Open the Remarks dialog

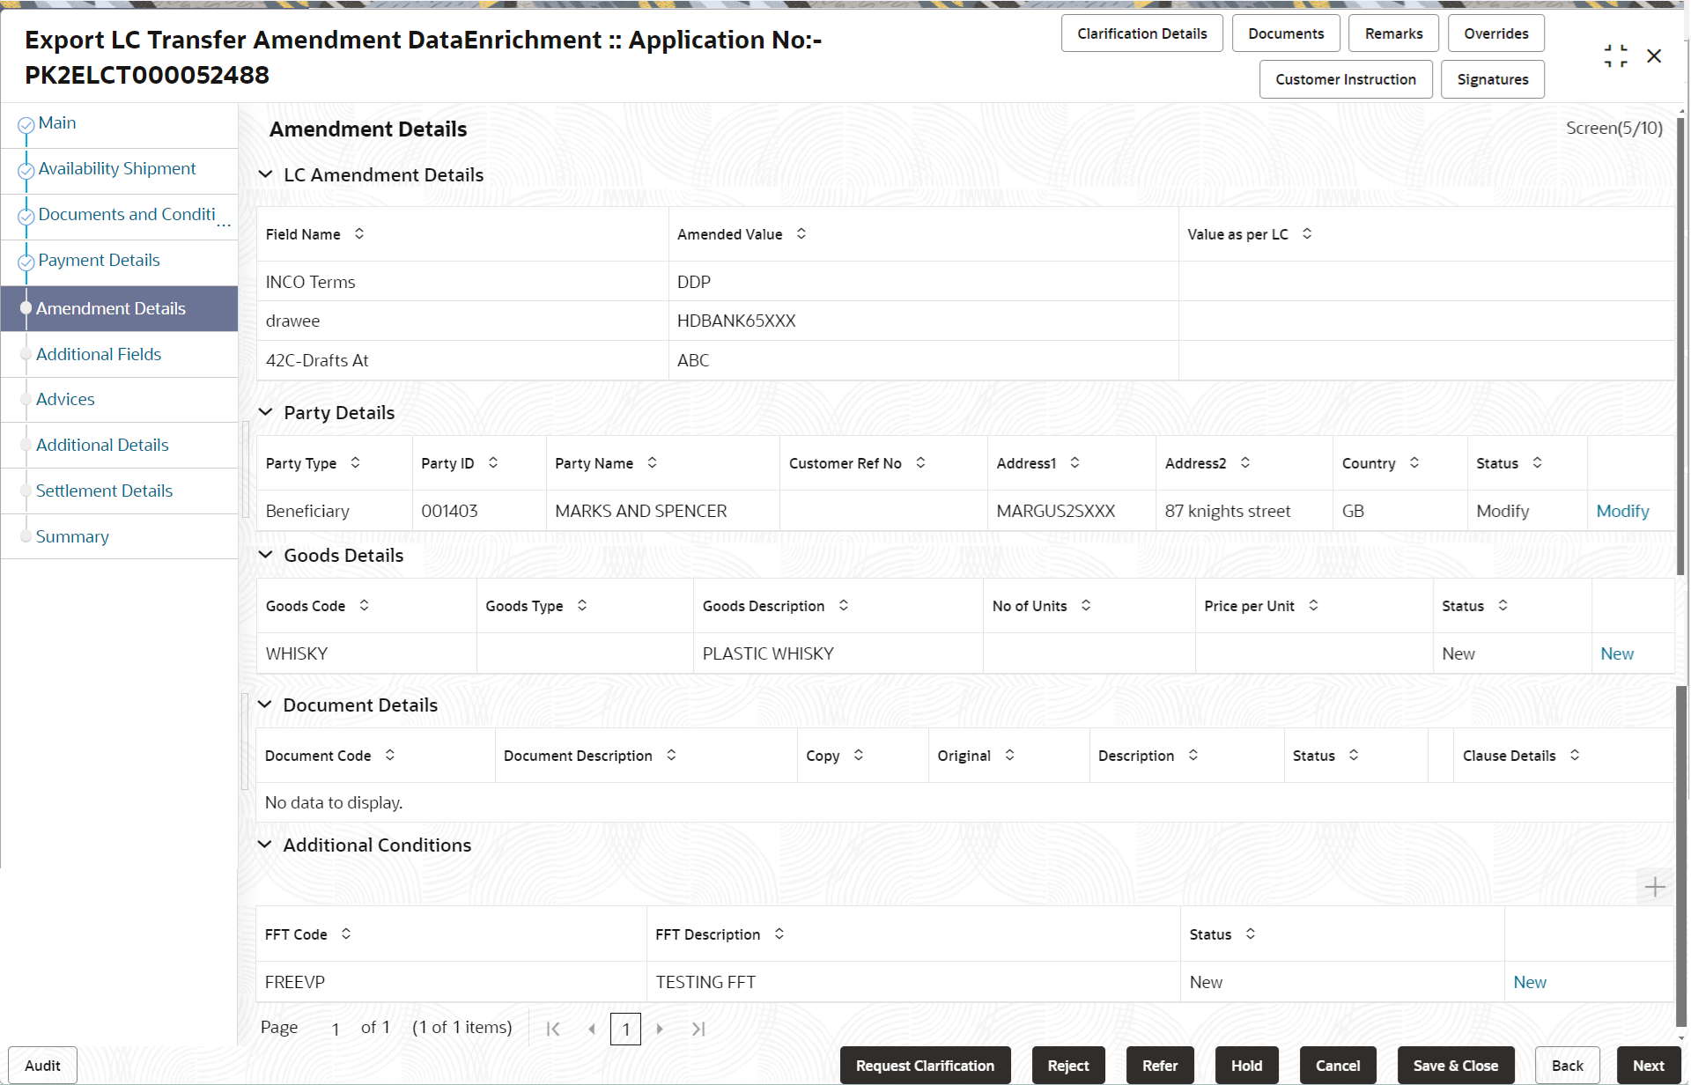click(1393, 33)
